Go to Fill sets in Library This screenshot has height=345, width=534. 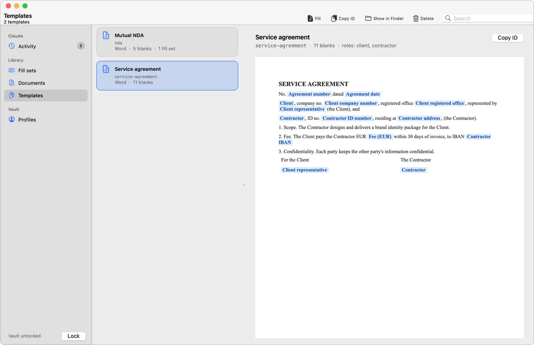(x=46, y=70)
